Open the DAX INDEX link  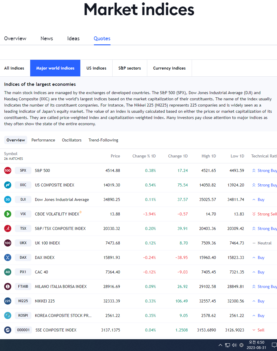click(45, 257)
